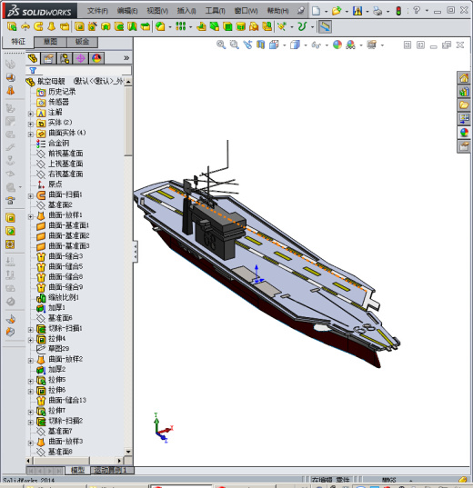The width and height of the screenshot is (473, 488).
Task: Expand the 实体(2) folder in tree
Action: click(31, 124)
